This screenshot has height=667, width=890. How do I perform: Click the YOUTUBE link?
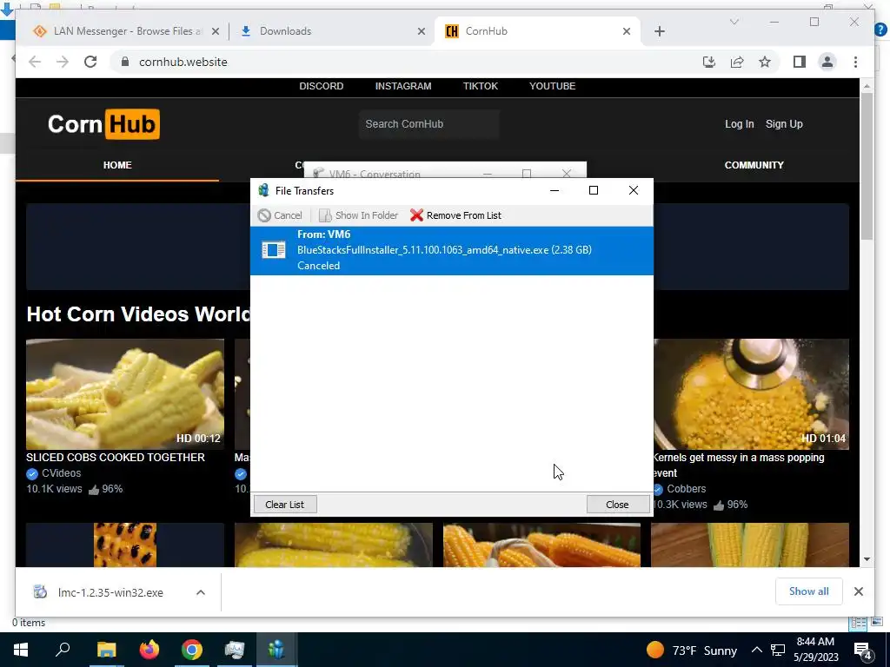tap(552, 86)
